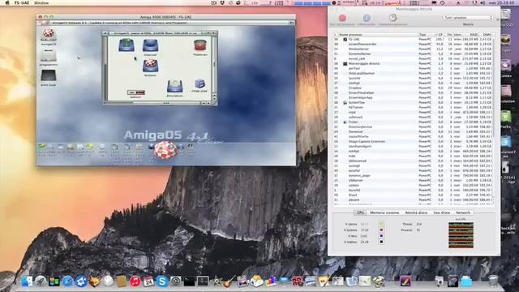Switch to the CPU tab
The width and height of the screenshot is (519, 292).
[x=360, y=213]
